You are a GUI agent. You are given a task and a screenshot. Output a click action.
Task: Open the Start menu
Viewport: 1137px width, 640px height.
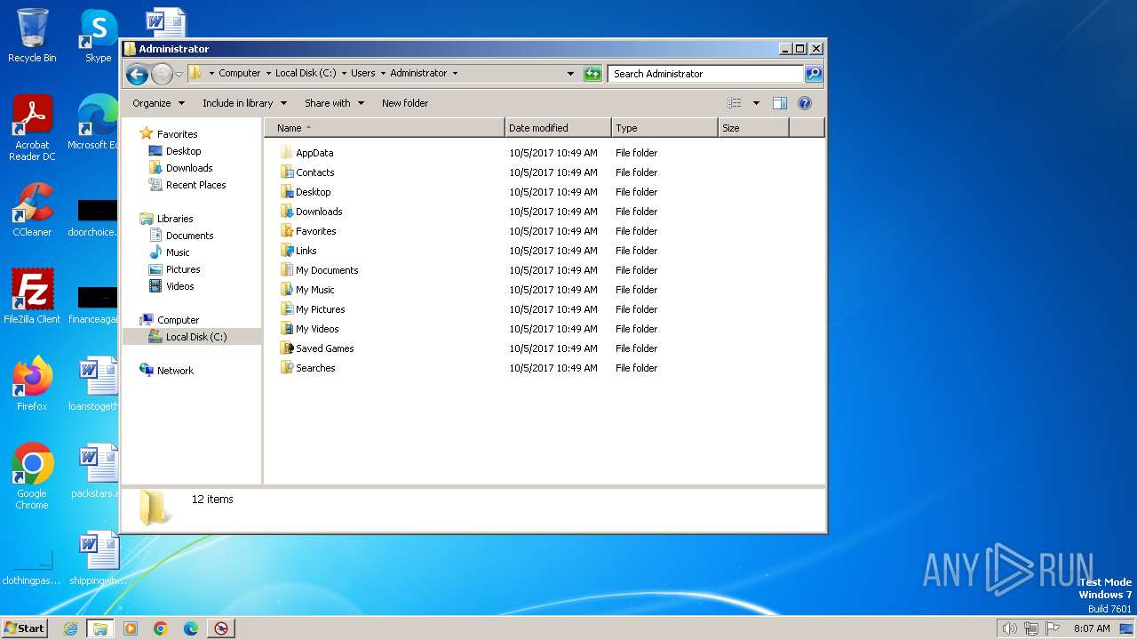[25, 628]
